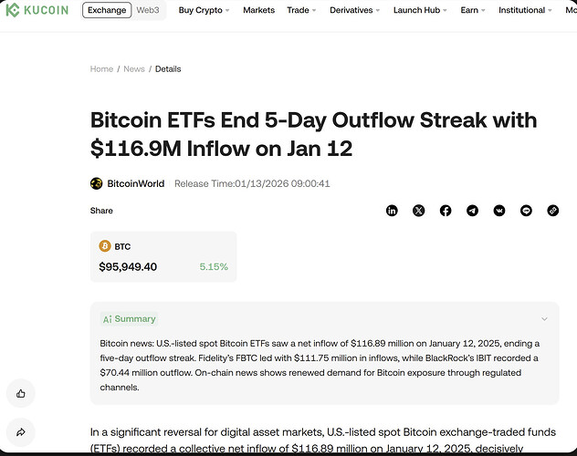Open the BitcoinWorld author link

pos(135,183)
